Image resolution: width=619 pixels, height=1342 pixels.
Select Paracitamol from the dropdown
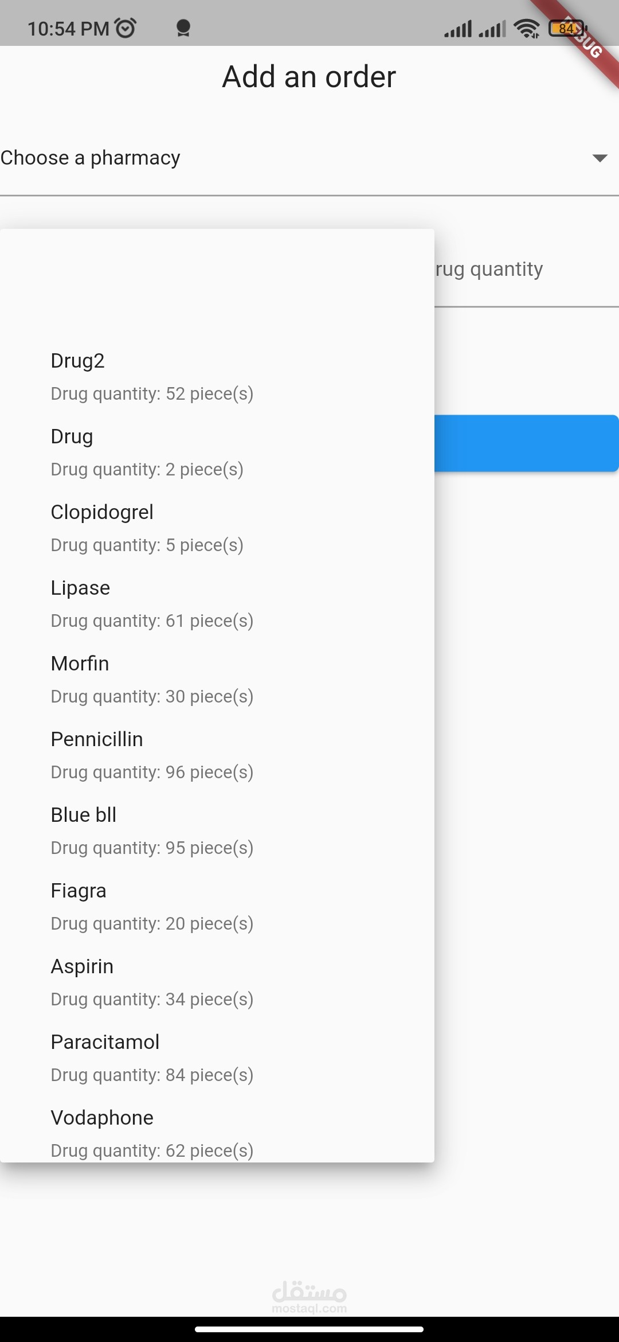point(152,1058)
